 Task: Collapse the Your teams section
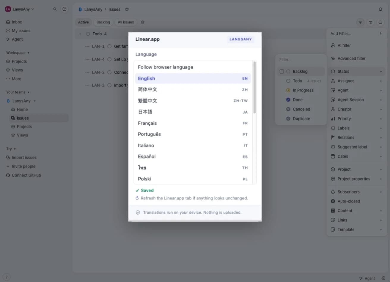pos(18,92)
